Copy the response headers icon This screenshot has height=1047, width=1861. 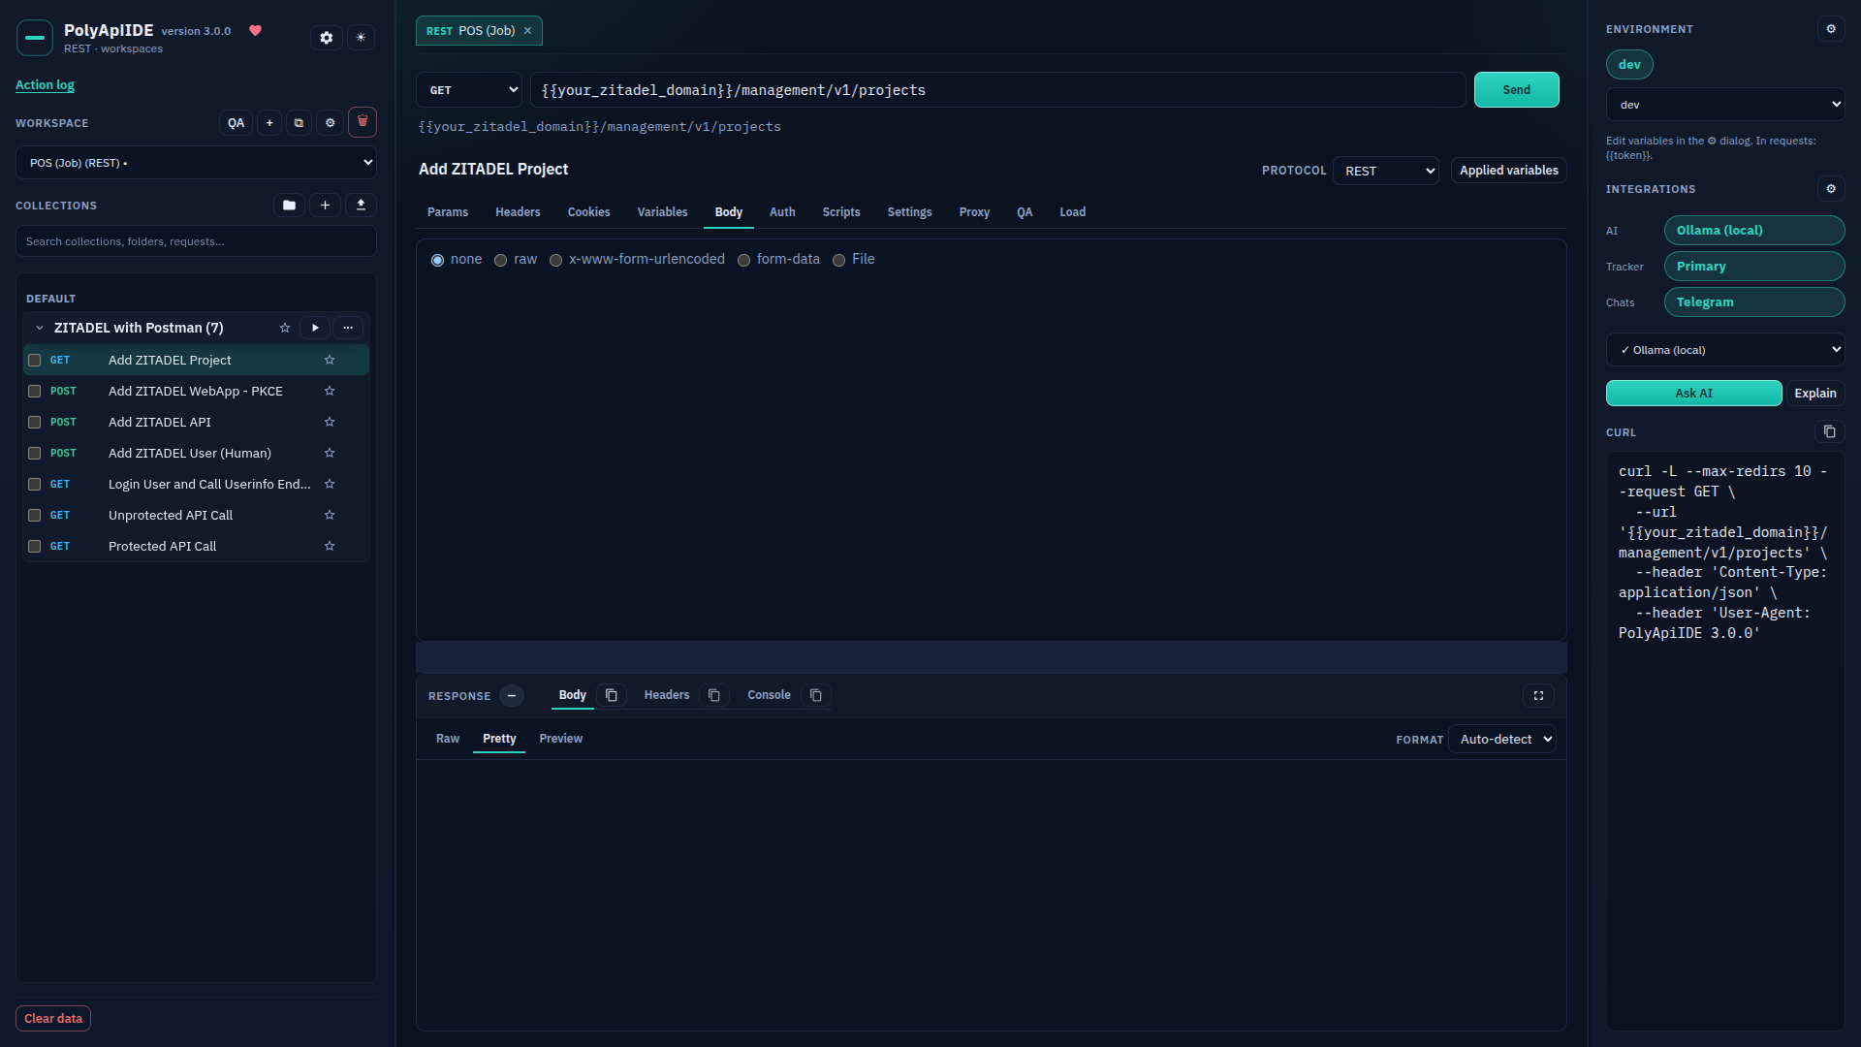[714, 695]
